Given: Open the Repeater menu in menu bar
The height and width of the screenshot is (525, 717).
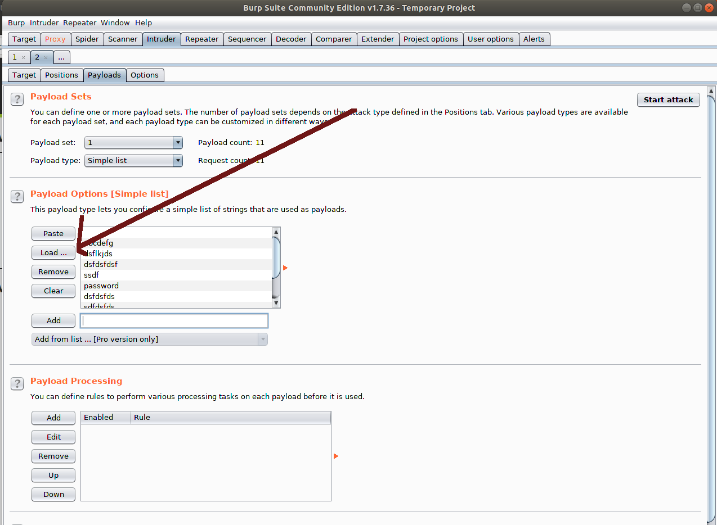Looking at the screenshot, I should point(80,23).
